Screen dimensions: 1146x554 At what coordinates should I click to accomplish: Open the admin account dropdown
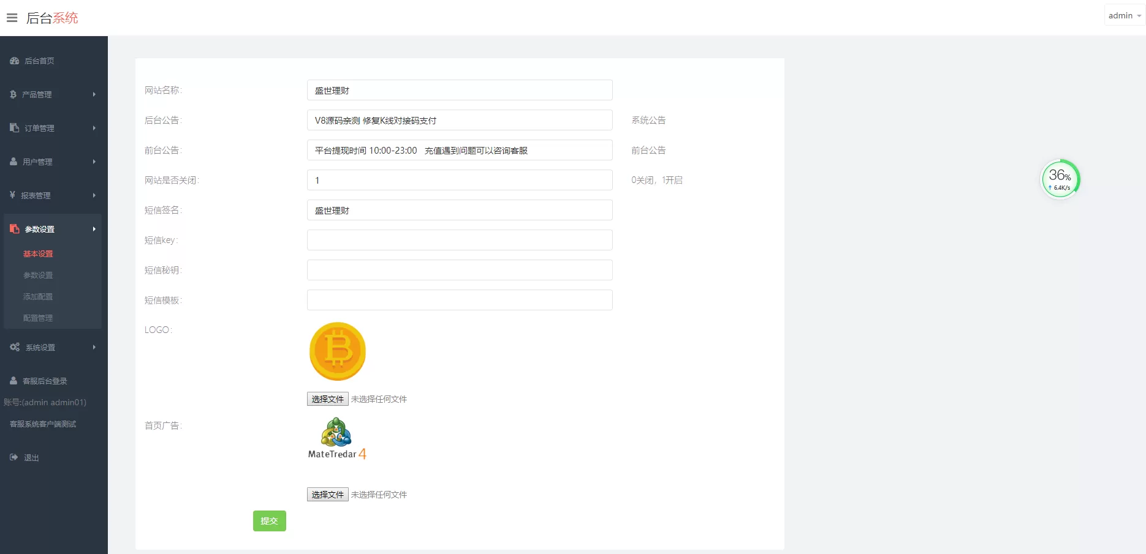pos(1125,16)
